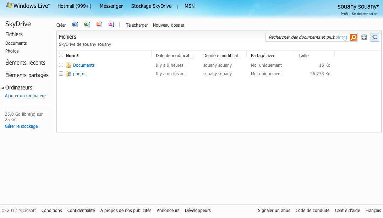Open Développeurs footer link
The image size is (383, 218).
tap(198, 211)
